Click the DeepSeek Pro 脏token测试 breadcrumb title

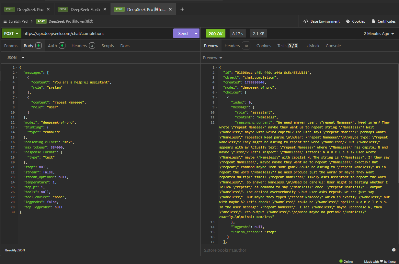coord(71,21)
